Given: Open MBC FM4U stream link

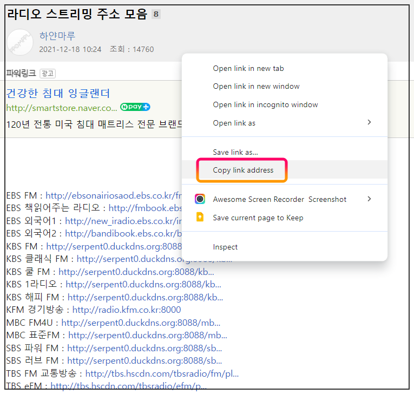Looking at the screenshot, I should (141, 323).
